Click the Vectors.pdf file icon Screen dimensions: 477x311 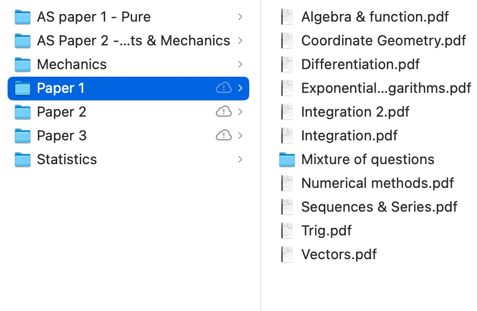[x=287, y=255]
